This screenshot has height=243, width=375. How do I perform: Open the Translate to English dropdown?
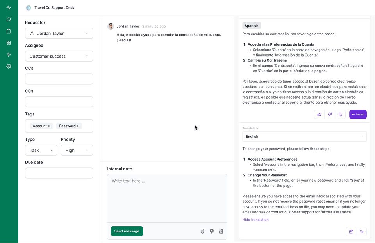[x=304, y=137]
